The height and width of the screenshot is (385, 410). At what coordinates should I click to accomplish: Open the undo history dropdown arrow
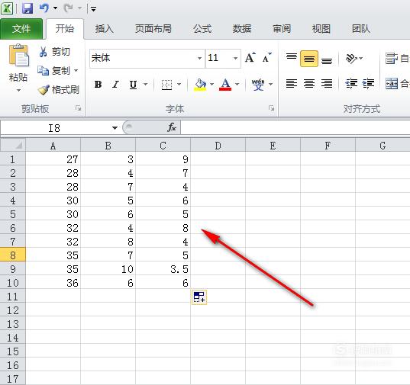tap(55, 8)
